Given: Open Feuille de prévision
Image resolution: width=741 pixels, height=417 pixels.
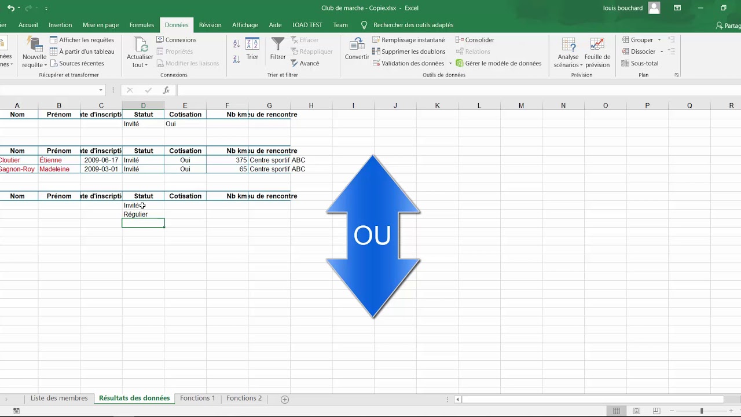Looking at the screenshot, I should 597,53.
